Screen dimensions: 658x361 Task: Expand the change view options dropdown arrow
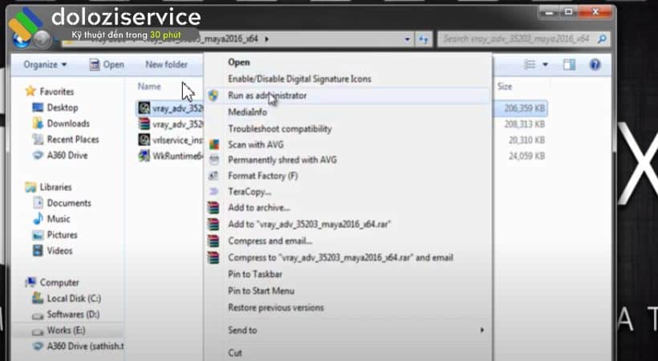click(x=546, y=64)
